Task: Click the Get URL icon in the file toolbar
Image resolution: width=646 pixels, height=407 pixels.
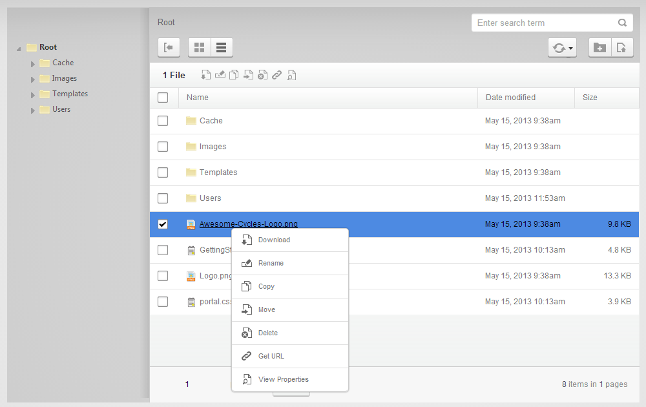Action: pos(277,75)
